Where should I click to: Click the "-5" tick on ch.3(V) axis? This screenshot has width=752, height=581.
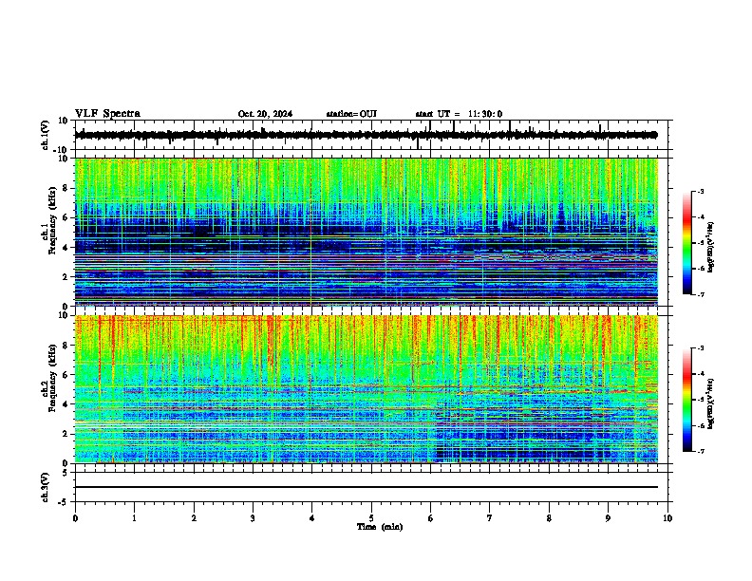click(64, 502)
